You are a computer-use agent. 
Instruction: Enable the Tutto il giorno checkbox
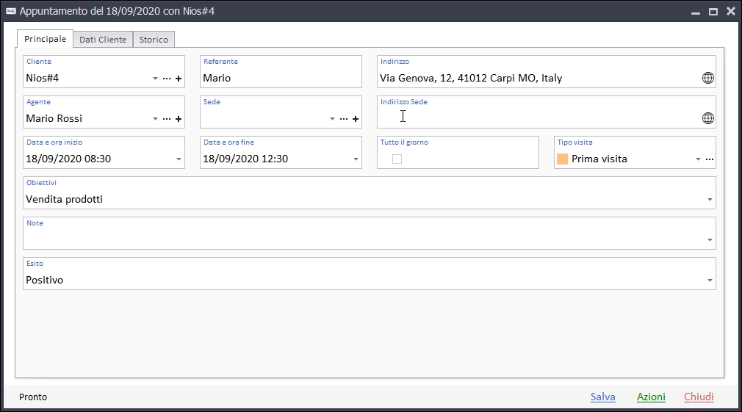397,159
